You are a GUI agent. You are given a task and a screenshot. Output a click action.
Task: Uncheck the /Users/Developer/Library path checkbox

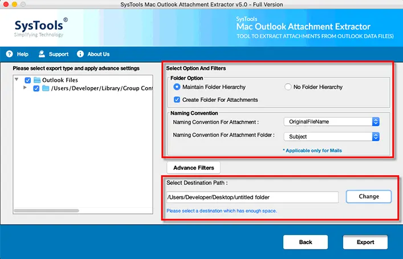tap(36, 89)
